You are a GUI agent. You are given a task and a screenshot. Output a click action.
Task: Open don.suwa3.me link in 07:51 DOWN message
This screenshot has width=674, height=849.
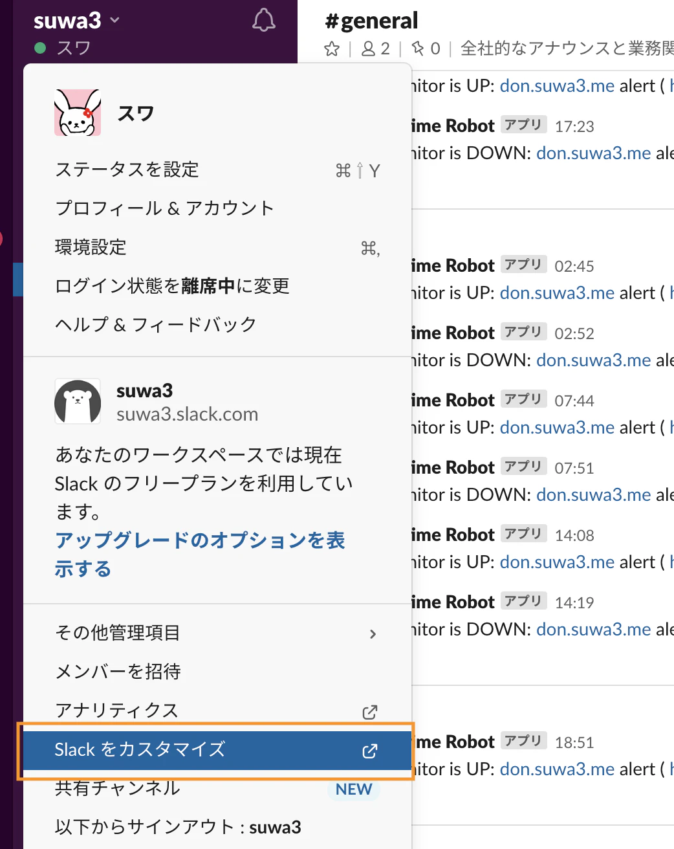tap(594, 494)
